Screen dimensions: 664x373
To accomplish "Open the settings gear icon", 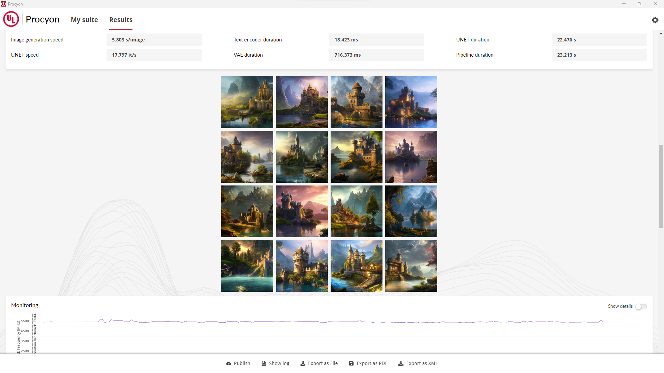I will [655, 20].
